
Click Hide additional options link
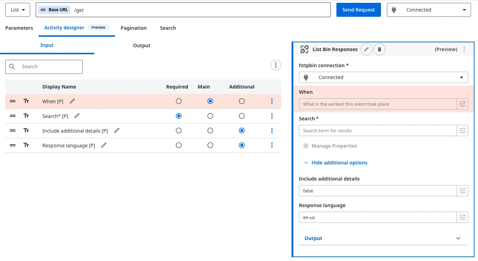pos(339,163)
